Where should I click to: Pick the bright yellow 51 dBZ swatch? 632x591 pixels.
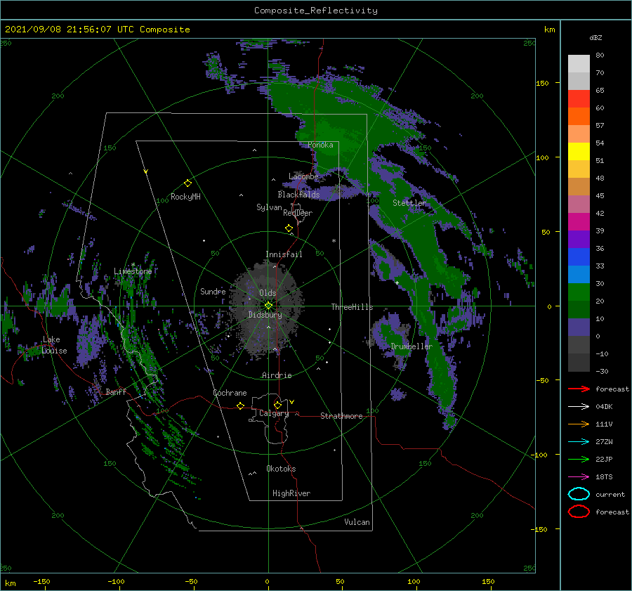(579, 152)
